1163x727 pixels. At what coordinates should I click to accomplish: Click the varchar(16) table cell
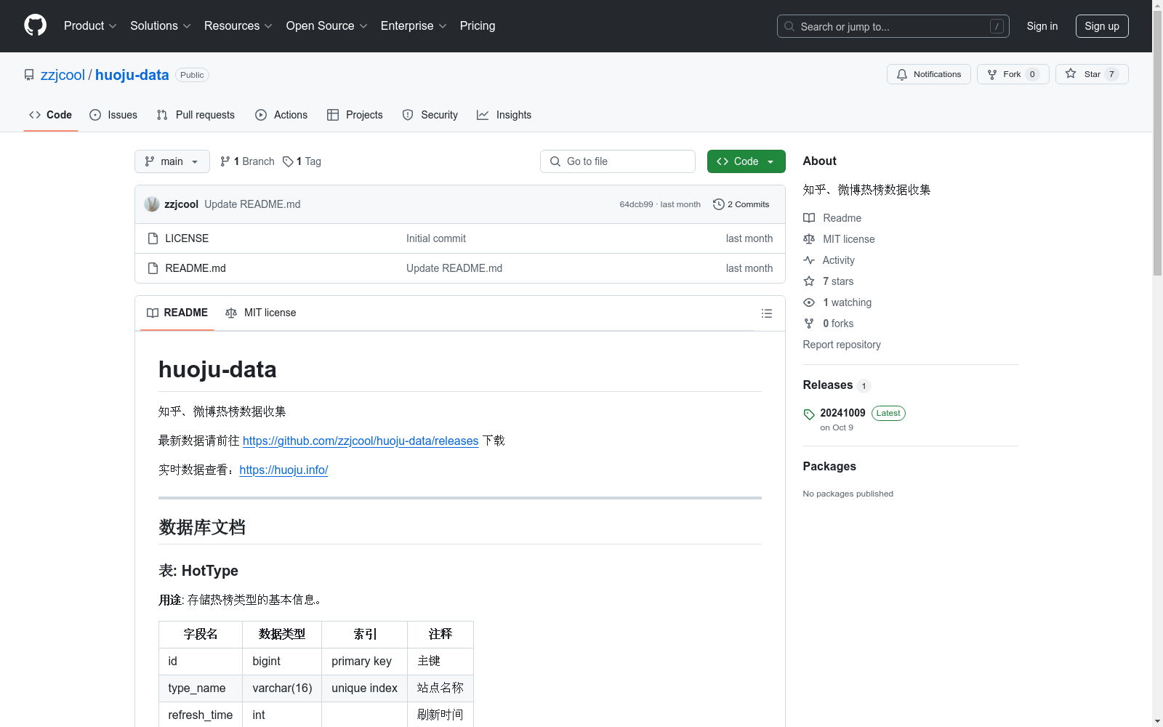(282, 688)
